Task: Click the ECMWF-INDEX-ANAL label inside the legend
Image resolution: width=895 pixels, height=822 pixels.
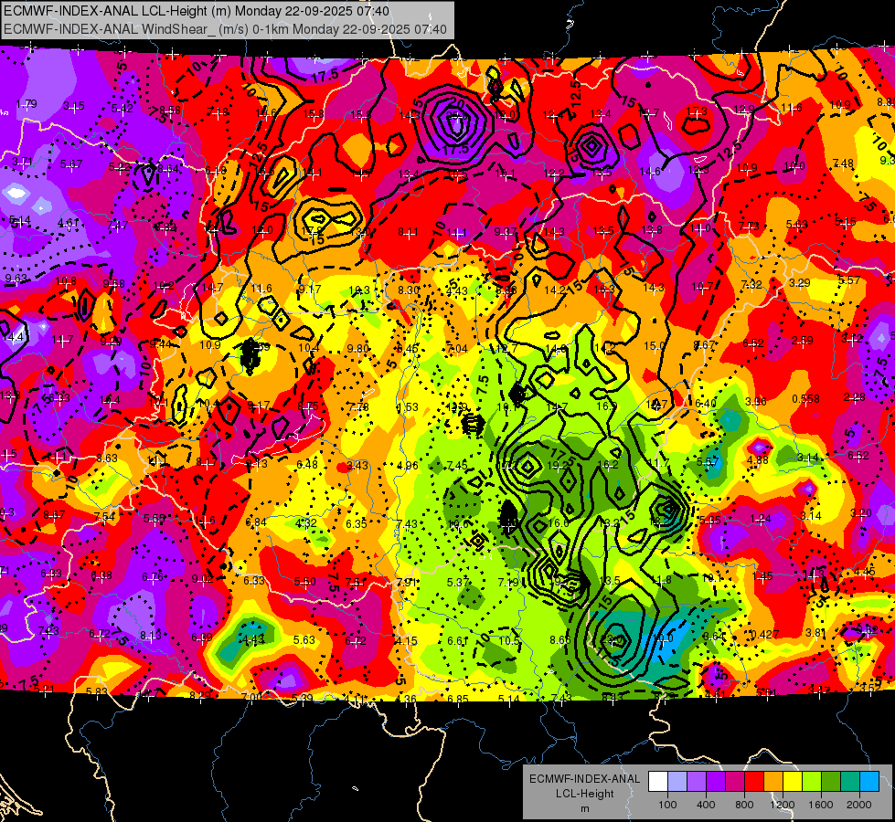Action: (584, 779)
